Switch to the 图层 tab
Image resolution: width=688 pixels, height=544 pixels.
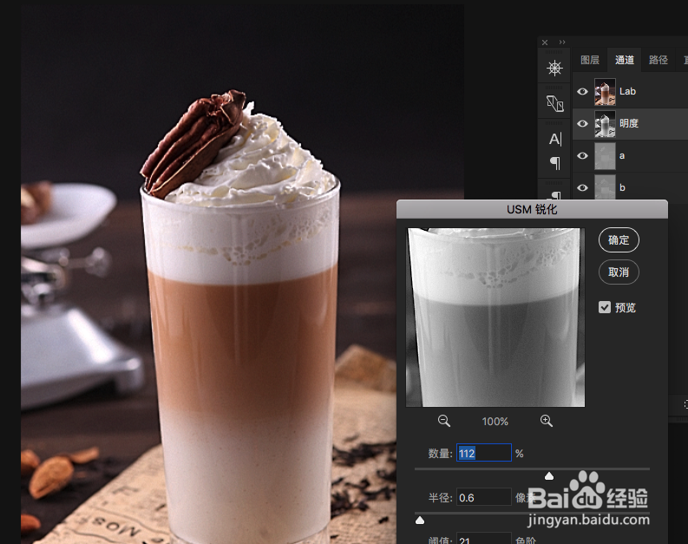[x=590, y=60]
